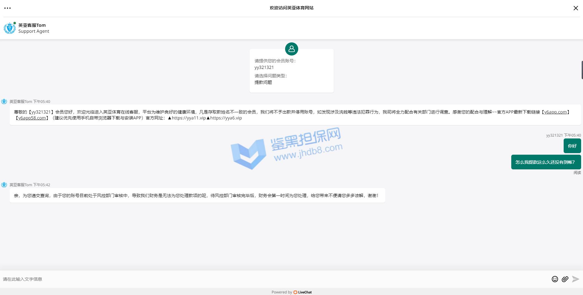Viewport: 583px width, 295px height.
Task: Click the green user profile icon
Action: tap(291, 49)
